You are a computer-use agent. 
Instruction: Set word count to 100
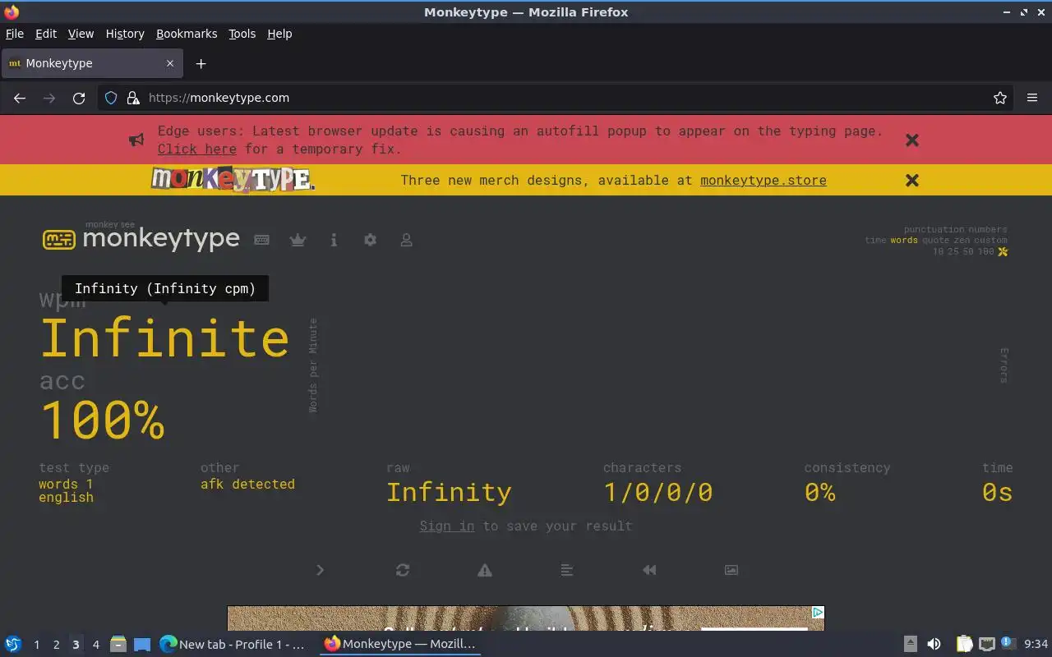985,251
